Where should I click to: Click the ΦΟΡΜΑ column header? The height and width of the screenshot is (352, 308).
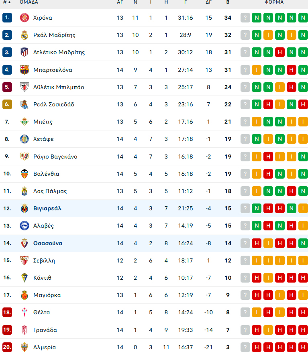274,2
